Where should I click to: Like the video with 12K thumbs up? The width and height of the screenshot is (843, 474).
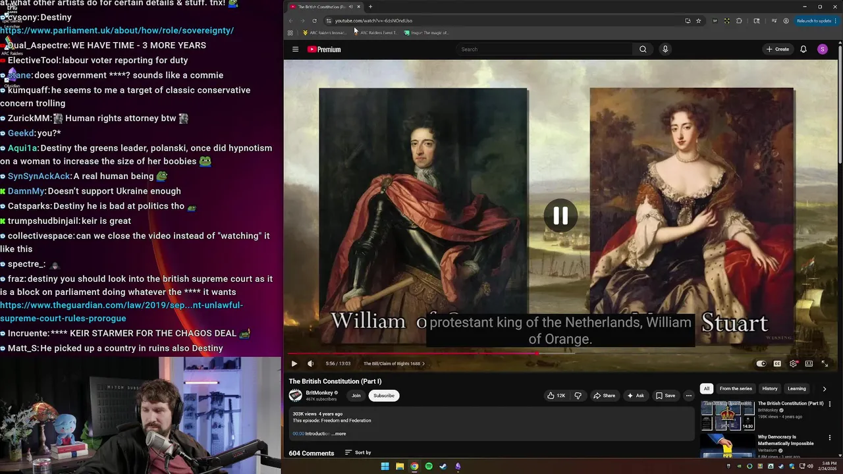click(556, 396)
